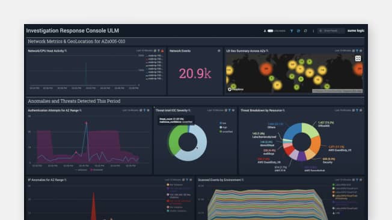This screenshot has height=220, width=392.
Task: Click the download icon in the top bar
Action: 265,31
